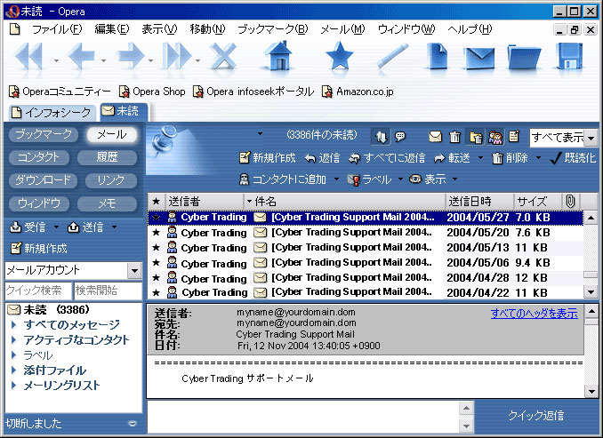Toggle the ブックマーク panel button
This screenshot has width=603, height=438.
click(x=44, y=135)
